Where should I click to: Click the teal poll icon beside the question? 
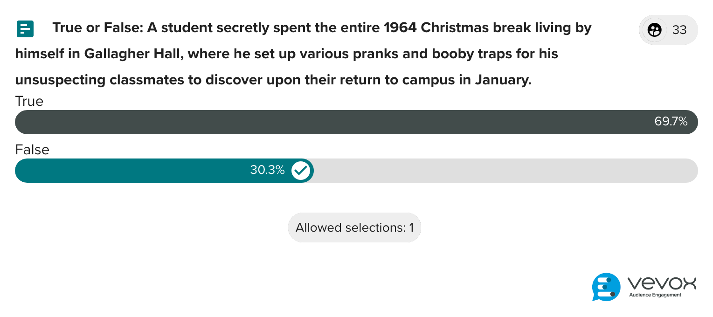point(25,29)
